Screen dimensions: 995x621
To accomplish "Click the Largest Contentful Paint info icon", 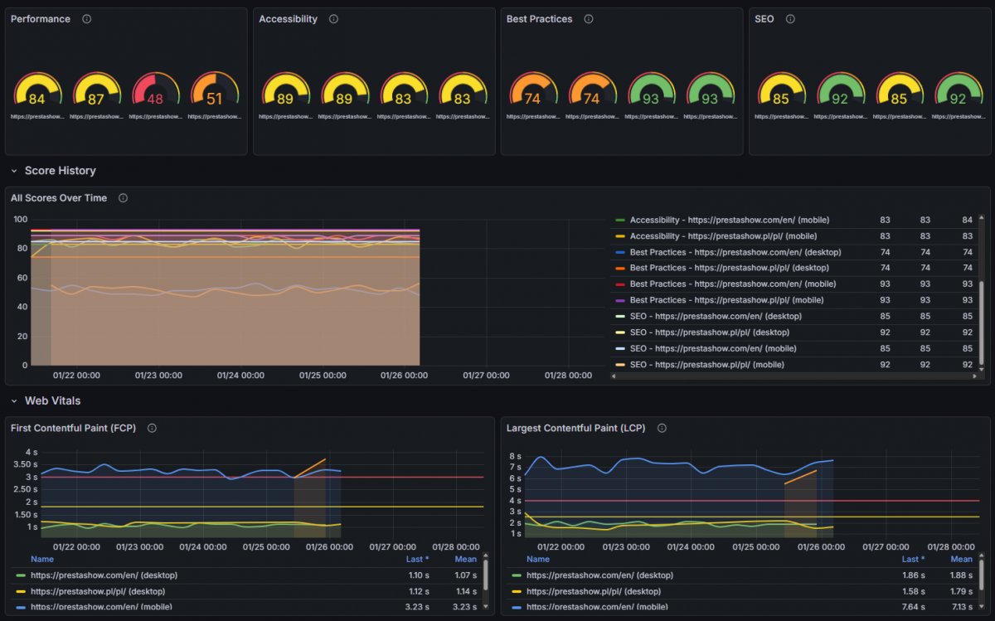I will click(661, 428).
